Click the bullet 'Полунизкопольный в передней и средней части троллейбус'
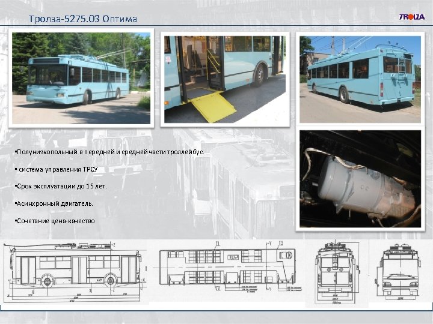 click(109, 152)
